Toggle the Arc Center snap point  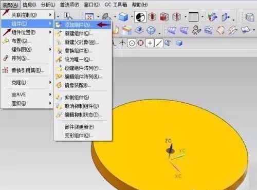coord(132,43)
